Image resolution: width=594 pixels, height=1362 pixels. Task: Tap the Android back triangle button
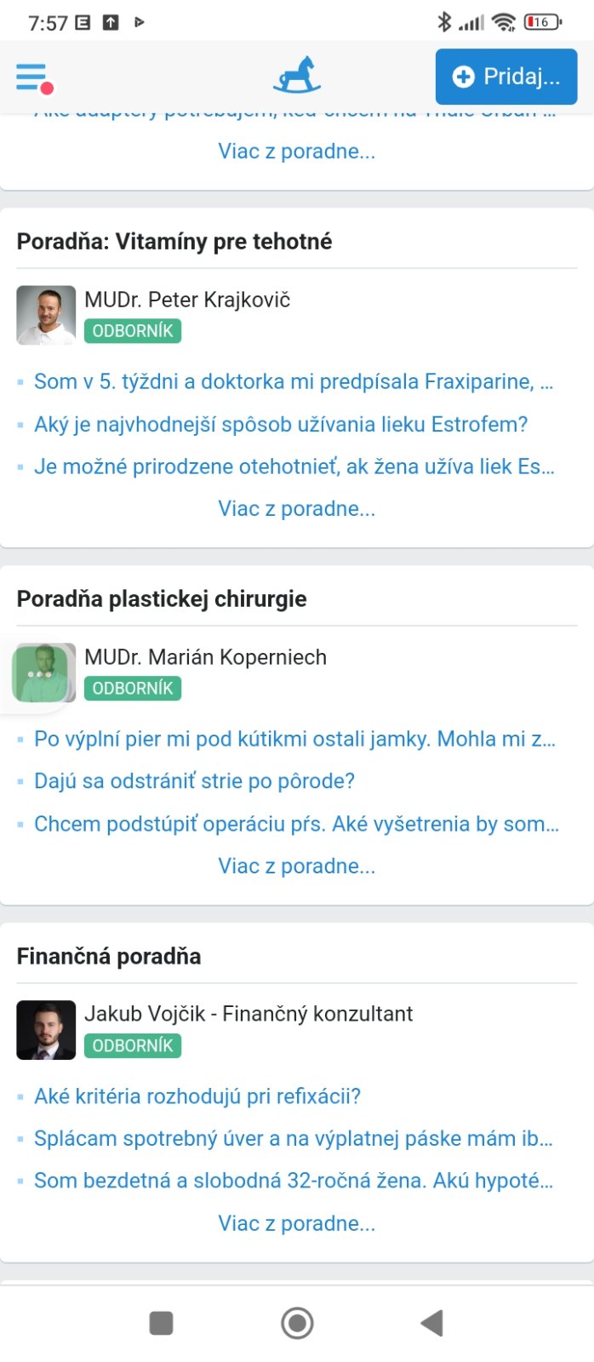(432, 1323)
